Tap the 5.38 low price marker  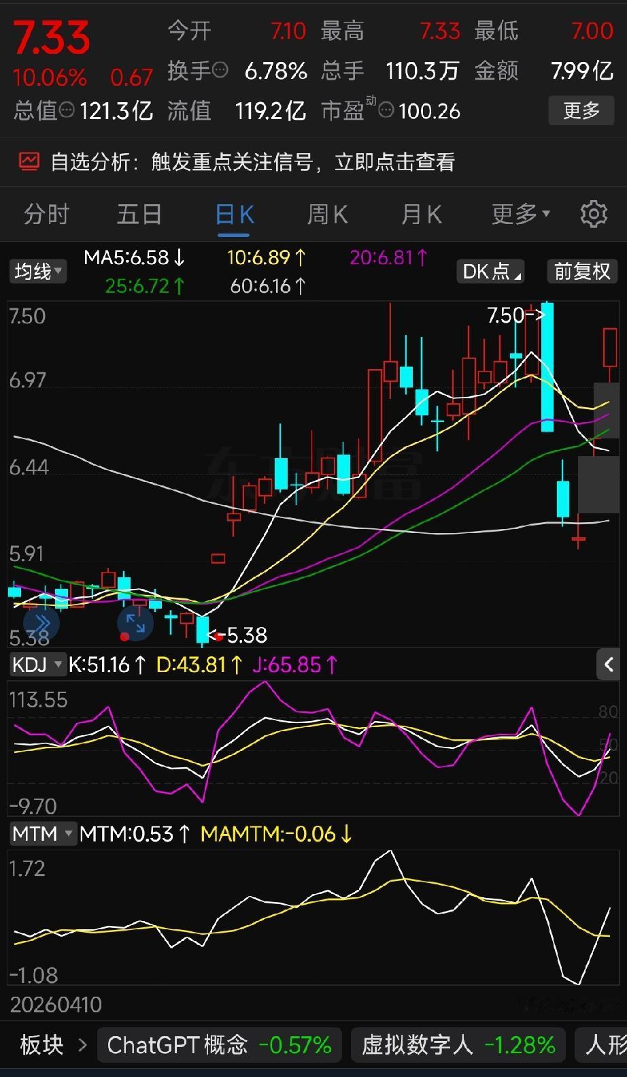(237, 635)
